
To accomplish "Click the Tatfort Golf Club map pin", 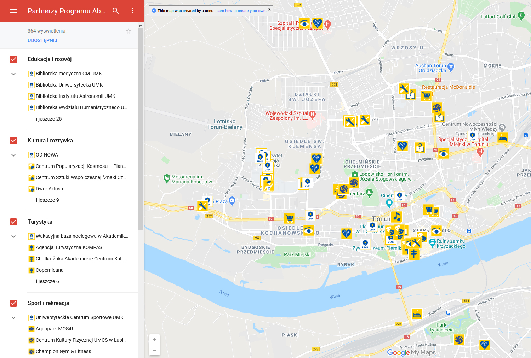I will point(521,16).
